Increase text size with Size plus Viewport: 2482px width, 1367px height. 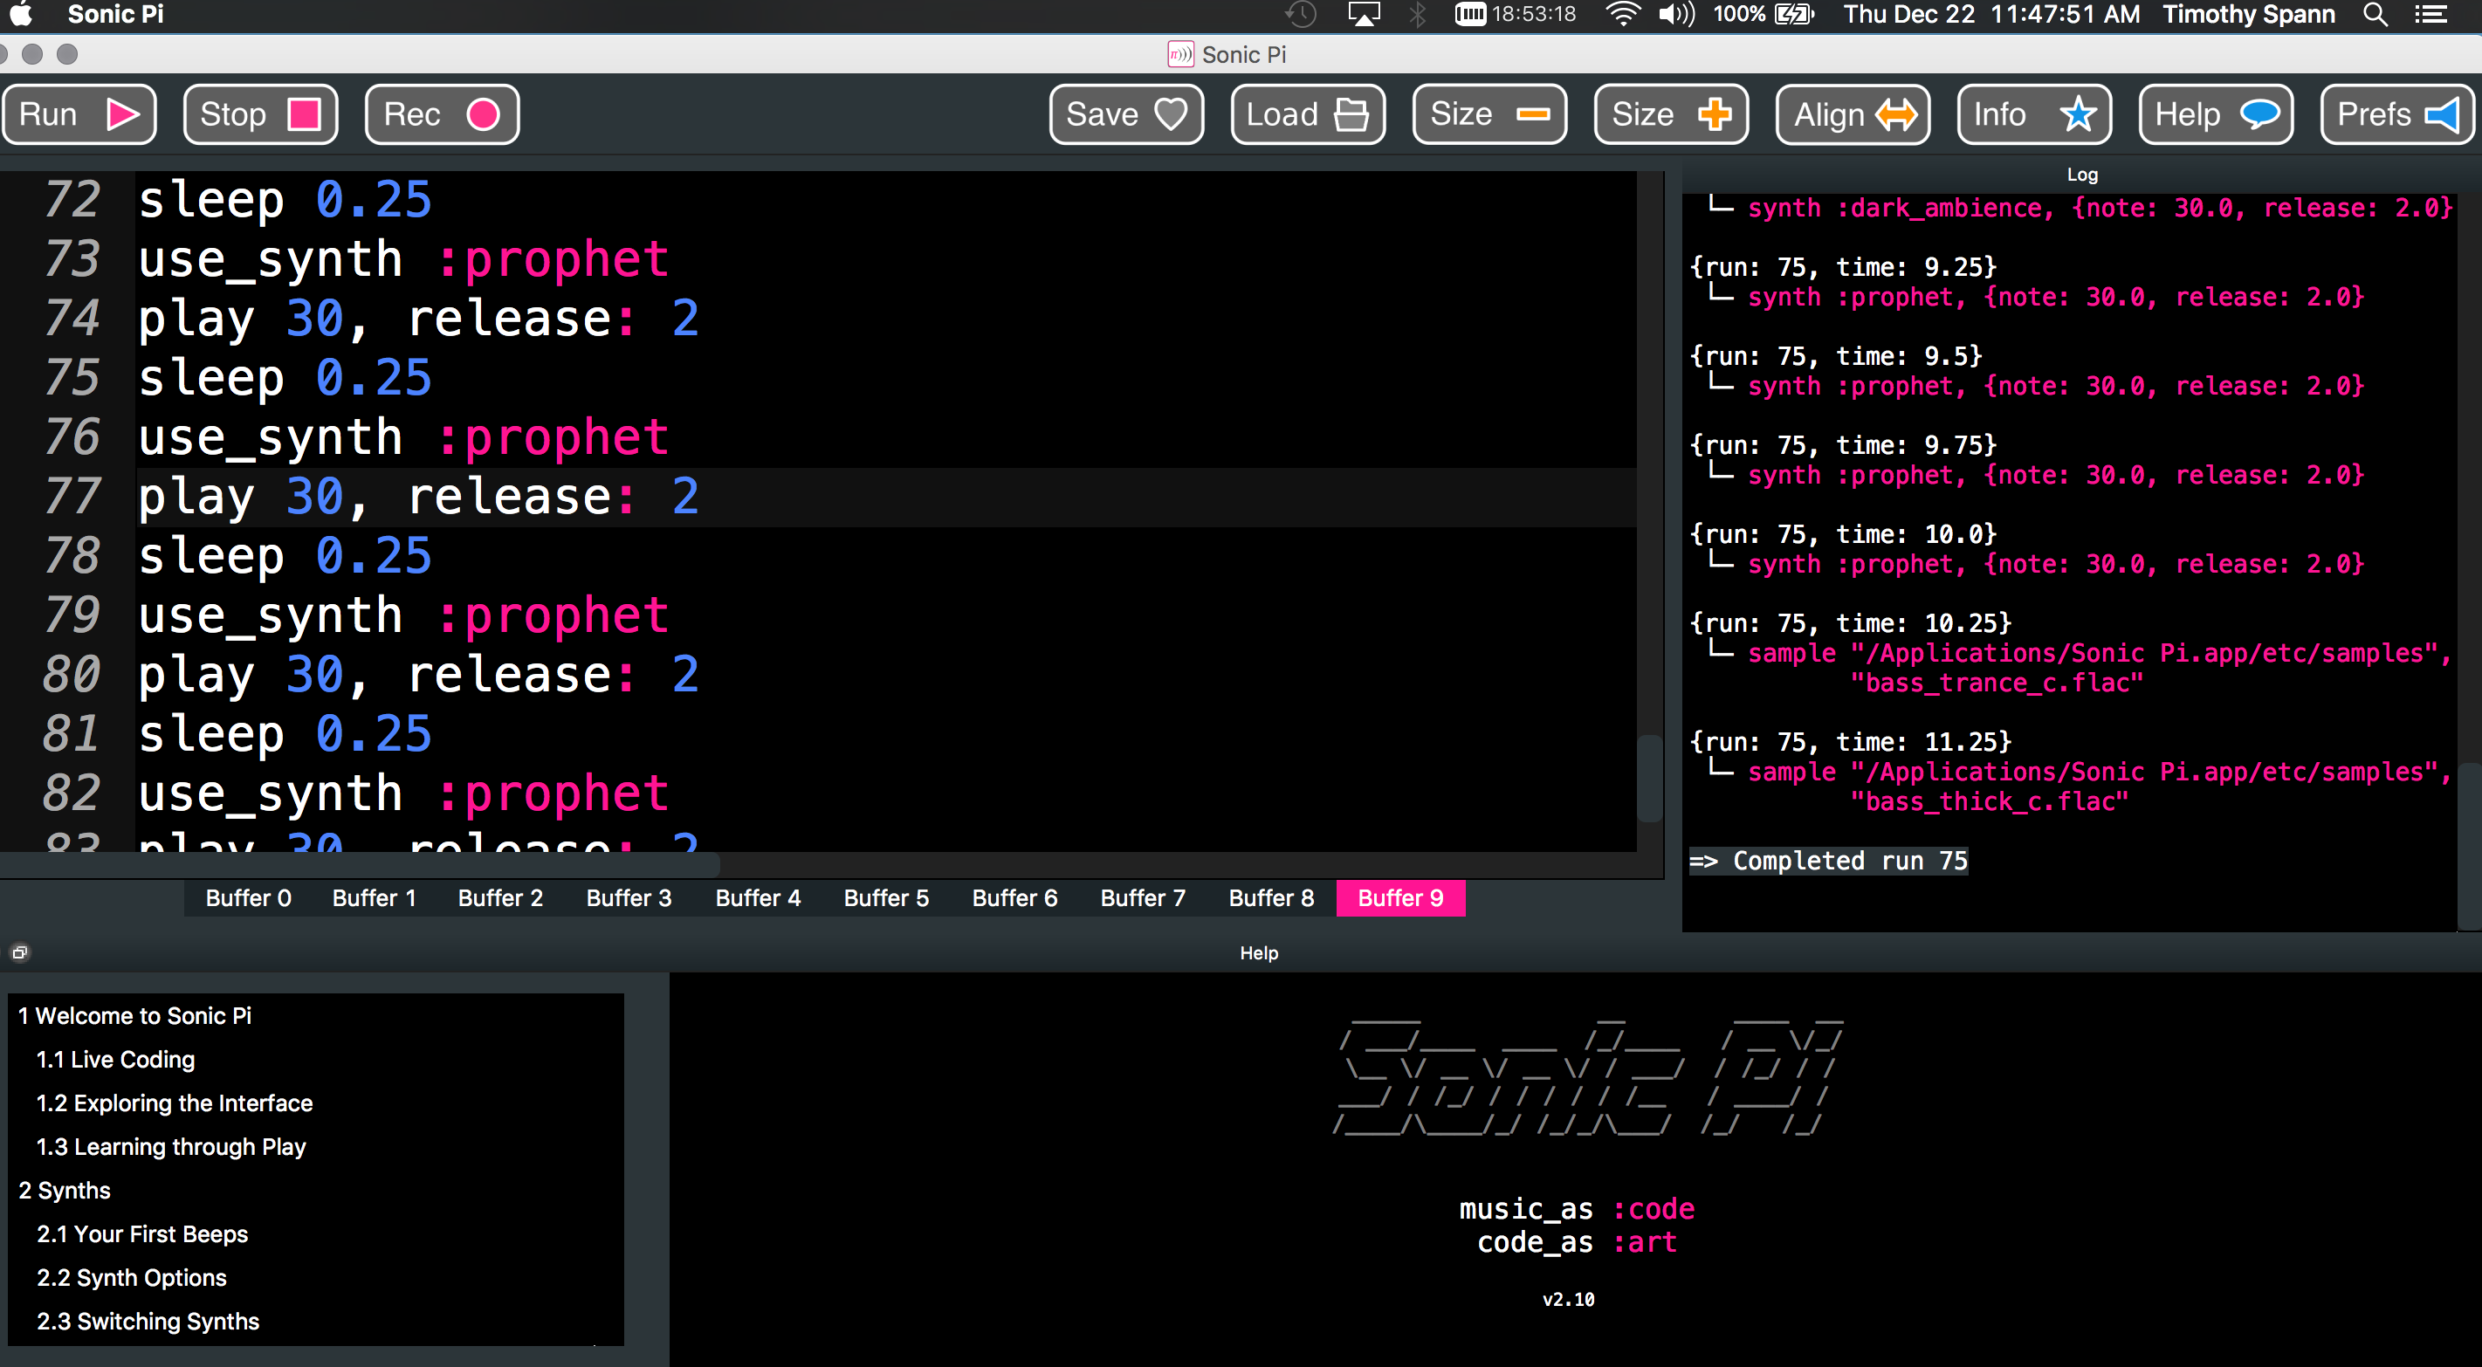click(1670, 114)
